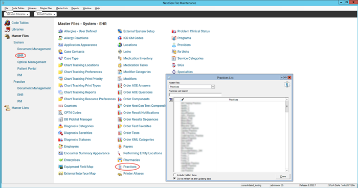Open the Reports menu
Screen dimensions: 358x188
[75, 8]
